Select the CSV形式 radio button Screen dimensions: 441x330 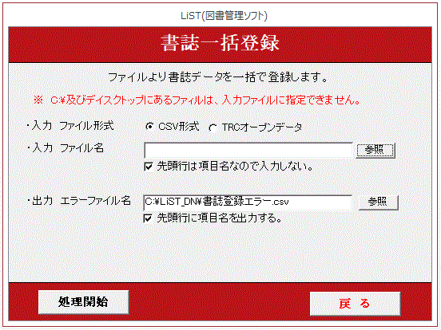[x=149, y=127]
